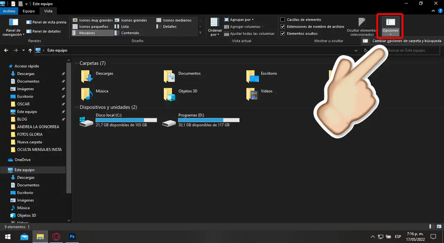The width and height of the screenshot is (444, 243).
Task: Open Objetos 3D in navigation tree
Action: (x=27, y=216)
